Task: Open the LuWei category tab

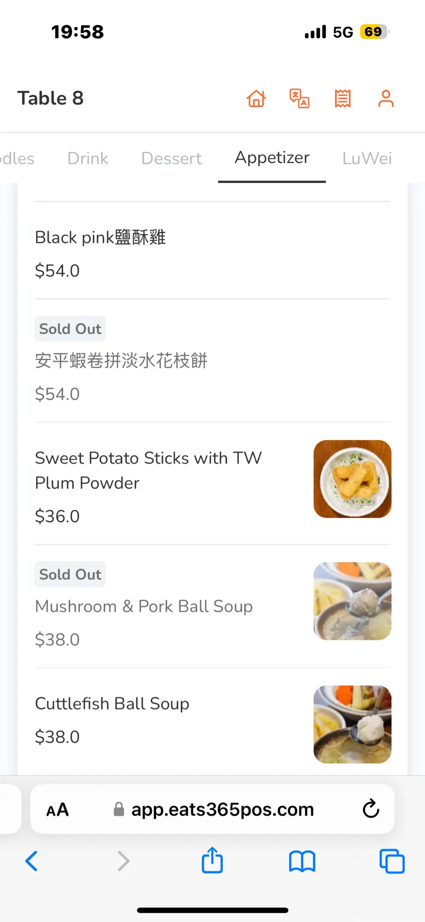Action: tap(367, 159)
